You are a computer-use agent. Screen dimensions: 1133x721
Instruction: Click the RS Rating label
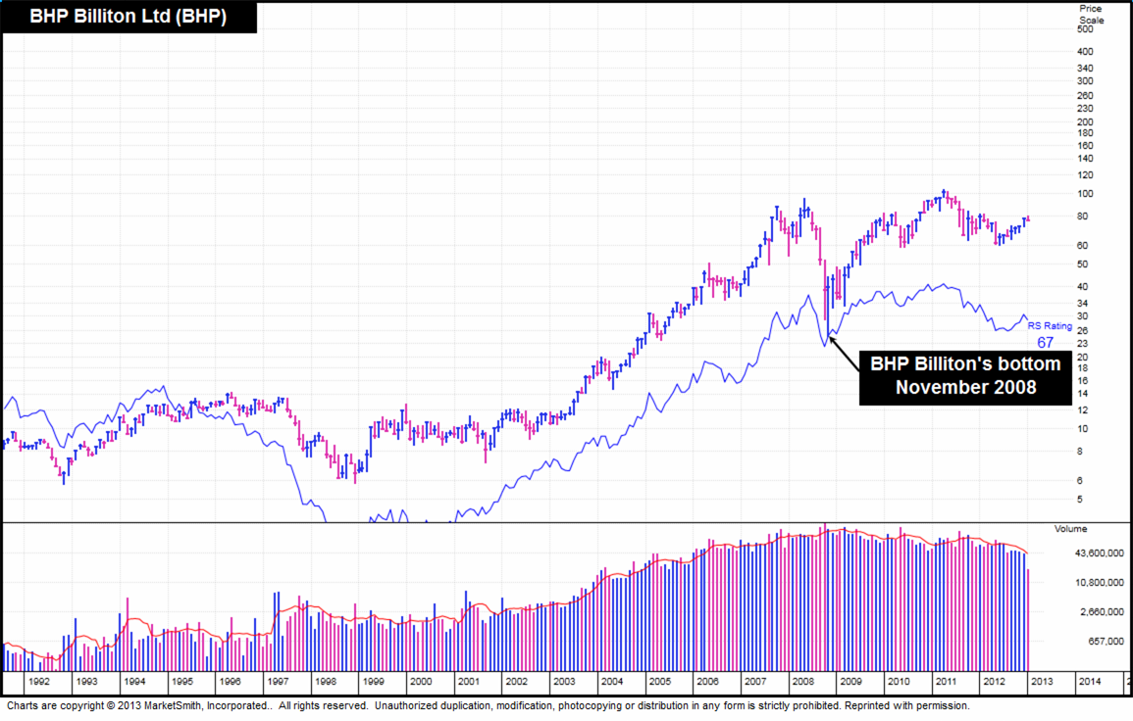pos(1050,326)
